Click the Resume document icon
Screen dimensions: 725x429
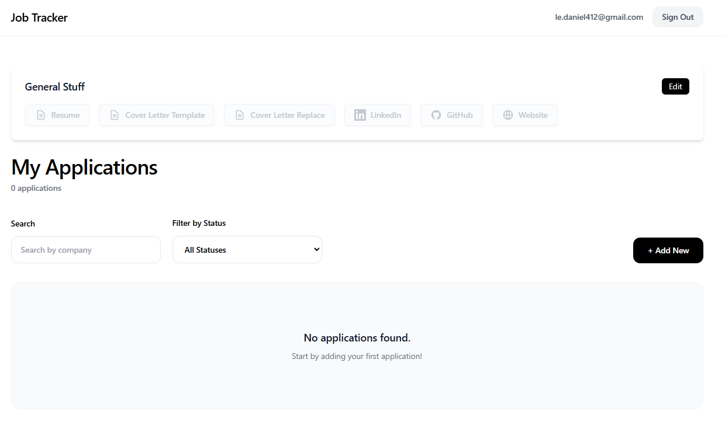tap(41, 116)
